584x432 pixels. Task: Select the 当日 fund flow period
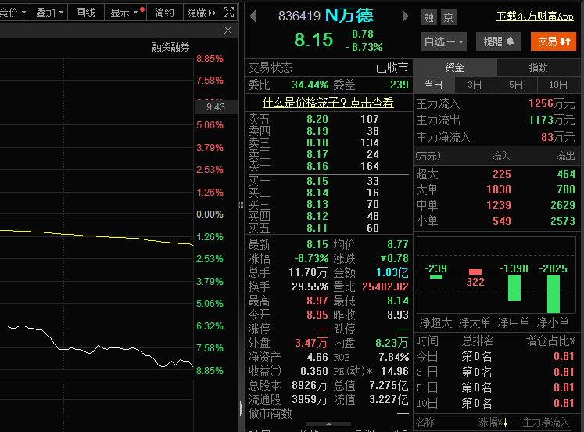pos(434,85)
